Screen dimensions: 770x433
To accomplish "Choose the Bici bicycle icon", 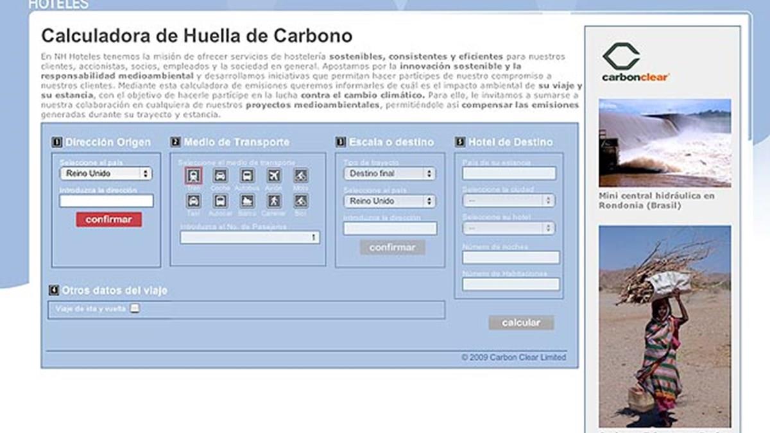I will (300, 201).
